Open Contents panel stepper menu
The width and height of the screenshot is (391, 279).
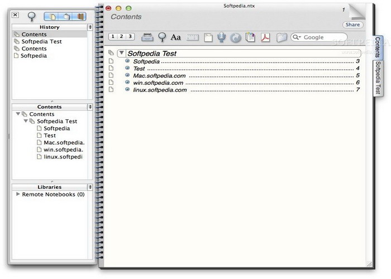pos(90,107)
